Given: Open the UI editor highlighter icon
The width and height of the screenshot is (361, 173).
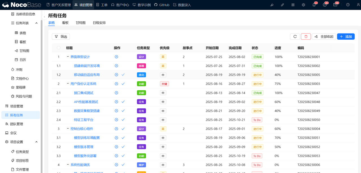Looking at the screenshot, I should pyautogui.click(x=272, y=5).
